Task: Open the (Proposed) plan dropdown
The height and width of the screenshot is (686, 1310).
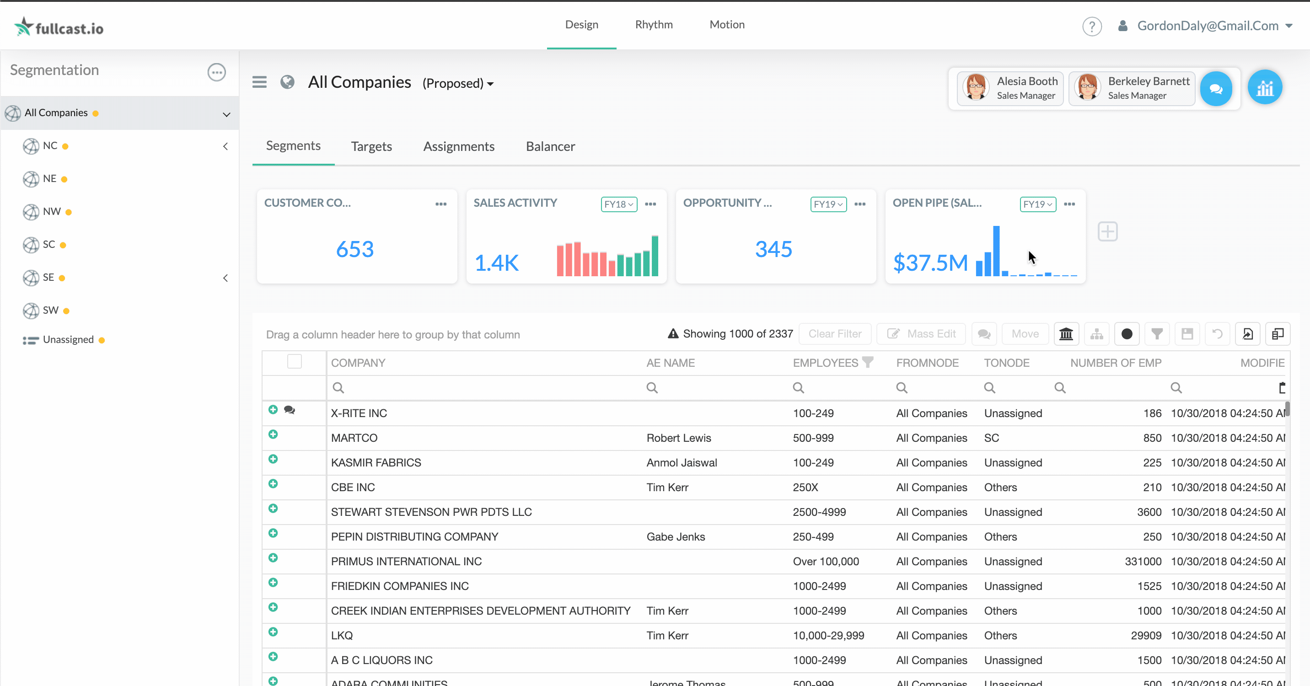Action: [x=458, y=83]
